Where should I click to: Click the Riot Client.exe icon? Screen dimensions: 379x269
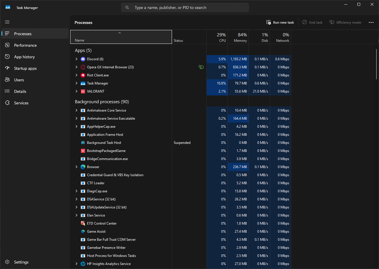83,75
